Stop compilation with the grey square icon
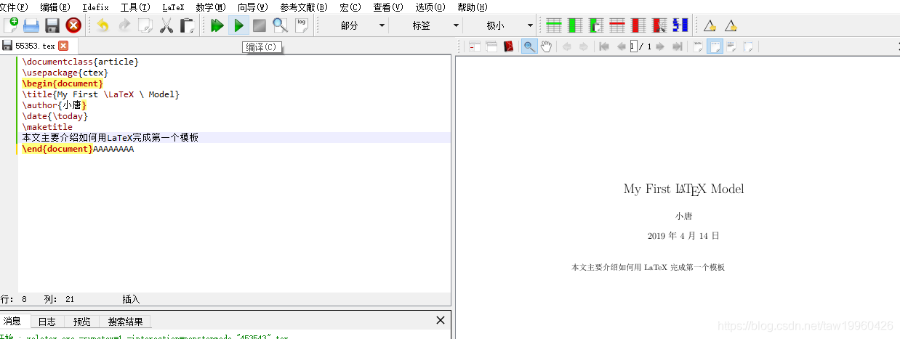Image resolution: width=900 pixels, height=339 pixels. 259,25
